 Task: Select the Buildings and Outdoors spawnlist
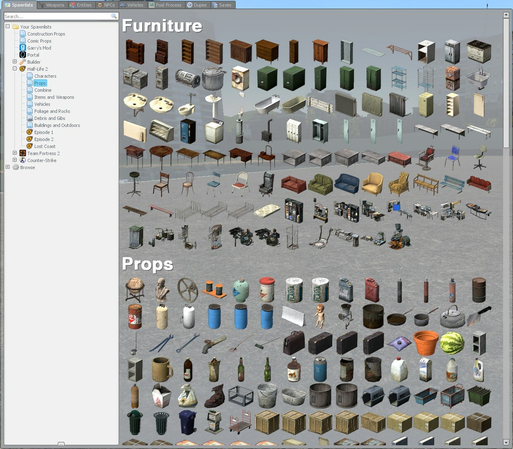57,125
